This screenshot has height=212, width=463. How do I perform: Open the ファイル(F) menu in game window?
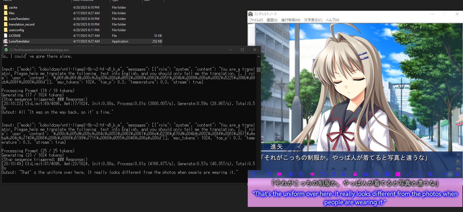point(256,20)
